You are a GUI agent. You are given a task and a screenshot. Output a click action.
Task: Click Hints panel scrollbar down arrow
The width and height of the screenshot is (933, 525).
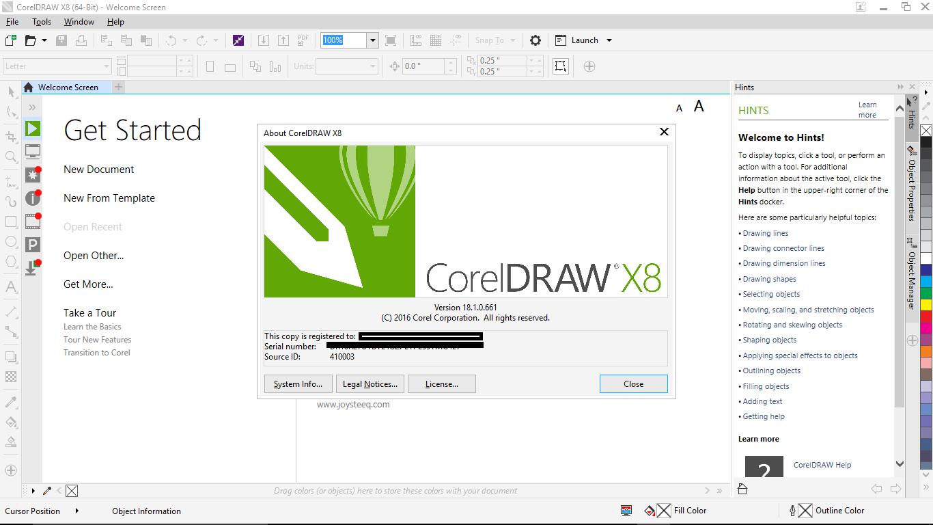click(900, 464)
